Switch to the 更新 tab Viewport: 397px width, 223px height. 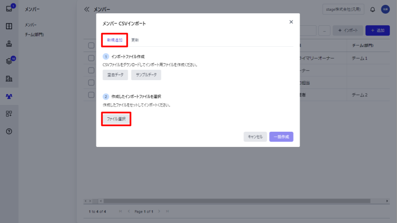[135, 40]
